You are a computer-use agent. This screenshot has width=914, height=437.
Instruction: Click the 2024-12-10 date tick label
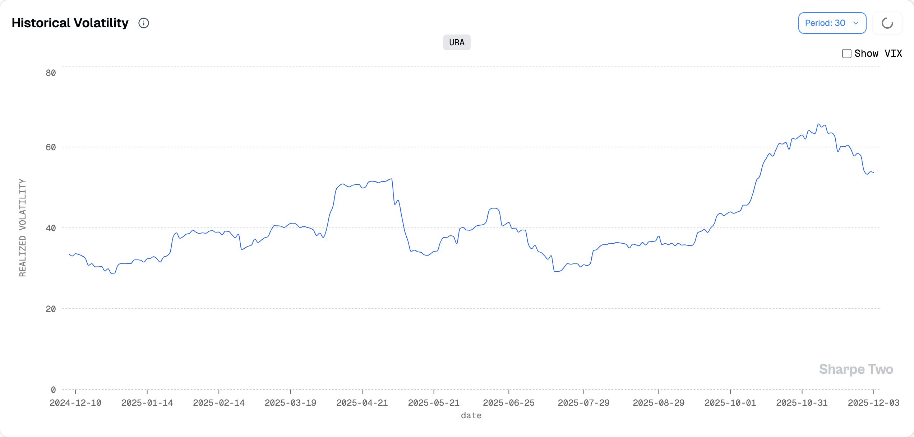click(75, 403)
